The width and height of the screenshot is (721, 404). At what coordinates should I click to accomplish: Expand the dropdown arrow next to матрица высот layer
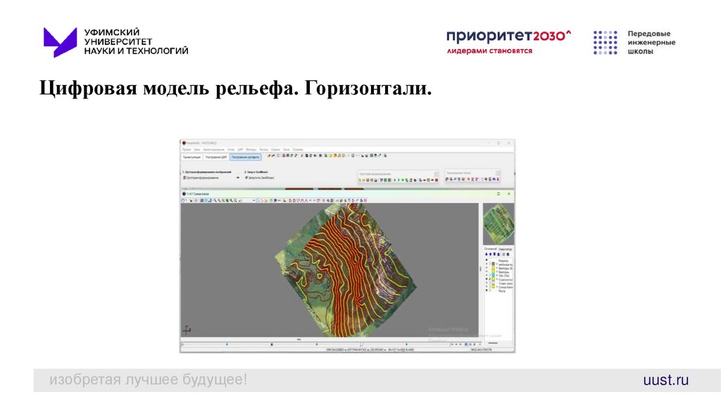[x=496, y=264]
